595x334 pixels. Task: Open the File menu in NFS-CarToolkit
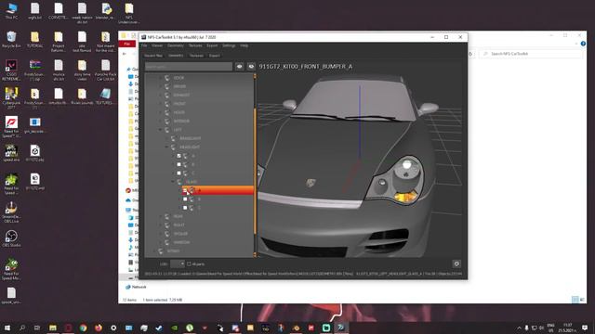click(x=144, y=45)
